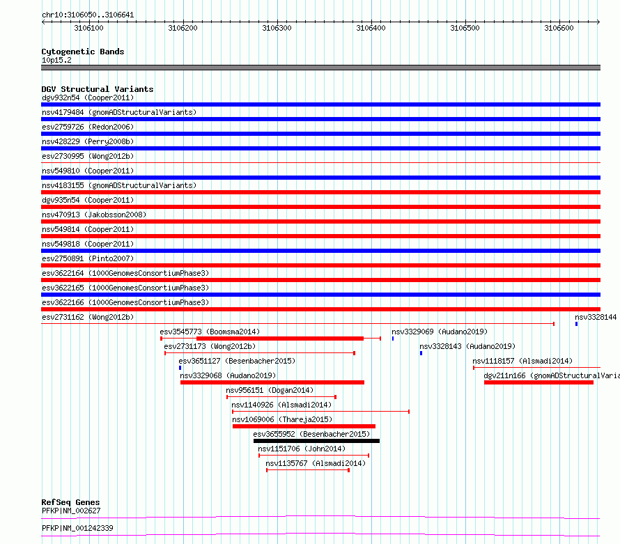Click nsv956151 (Dogan2014) label
620x544 pixels.
270,390
